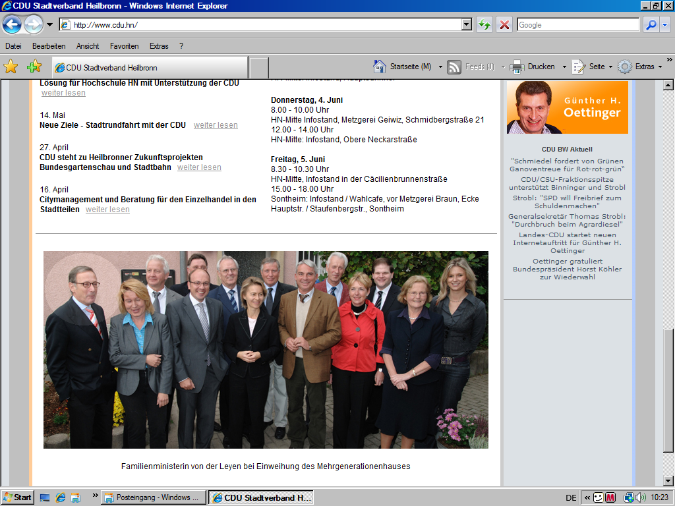The image size is (675, 506).
Task: Click the page scrollbar down arrow
Action: (x=668, y=480)
